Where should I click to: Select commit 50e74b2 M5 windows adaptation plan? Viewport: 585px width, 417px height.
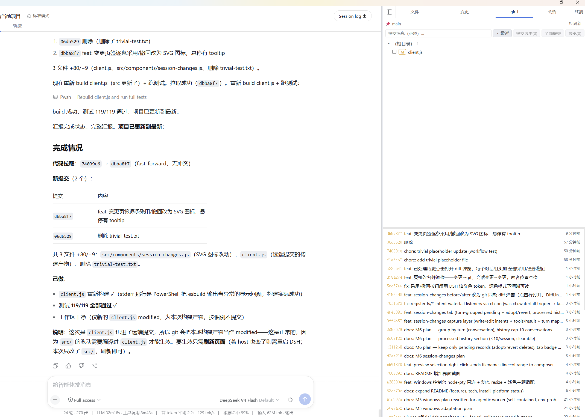click(483, 408)
